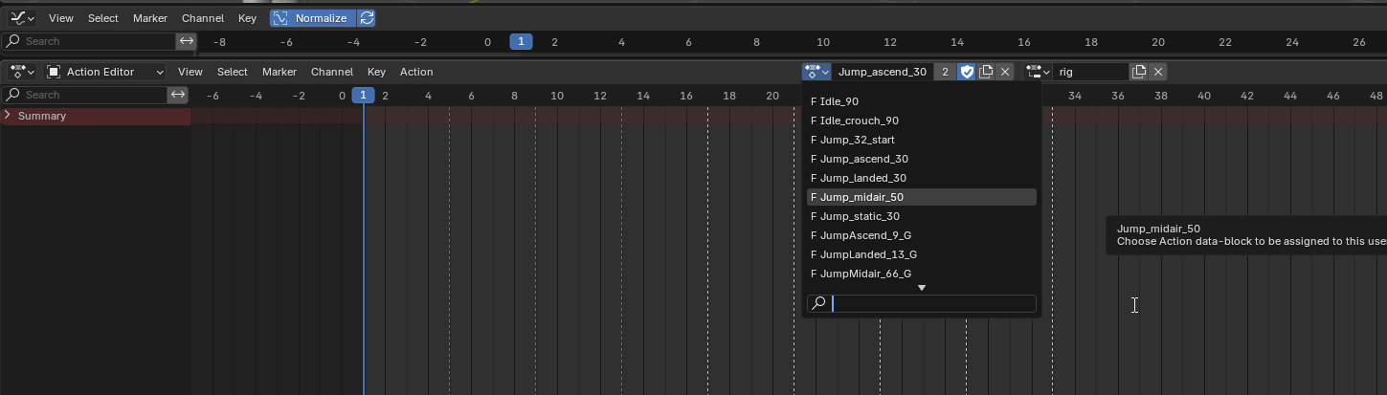
Task: Expand the Summary channel row
Action: tap(9, 116)
